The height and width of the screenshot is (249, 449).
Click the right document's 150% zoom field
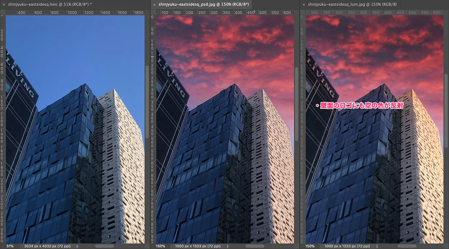pos(310,246)
